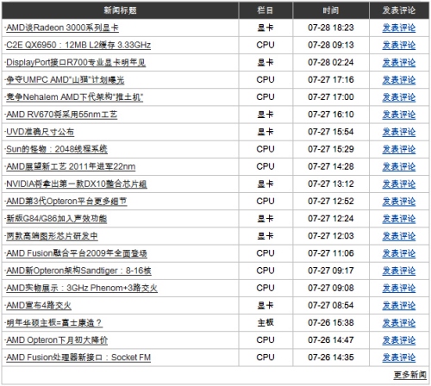The width and height of the screenshot is (431, 386).
Task: Click time cell '07-26 14:35'
Action: coord(331,358)
